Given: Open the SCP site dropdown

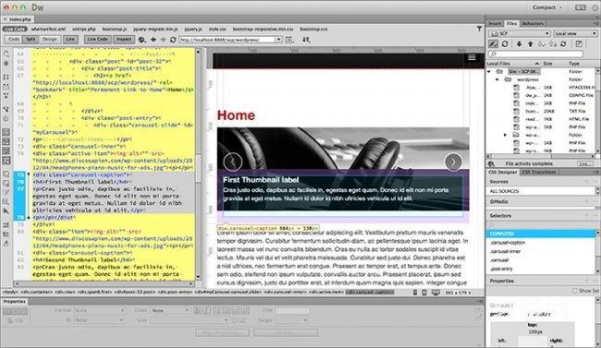Looking at the screenshot, I should click(520, 33).
